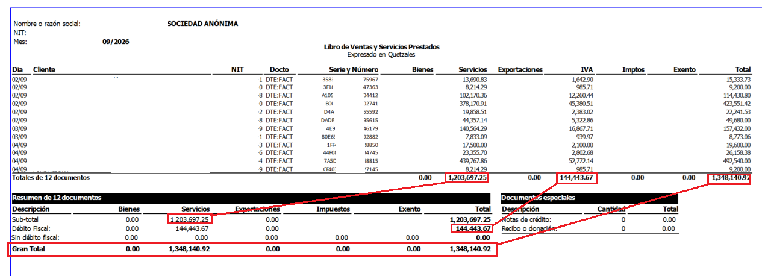Select the Sub-total Servicios value 1,203,697.25

coord(189,219)
